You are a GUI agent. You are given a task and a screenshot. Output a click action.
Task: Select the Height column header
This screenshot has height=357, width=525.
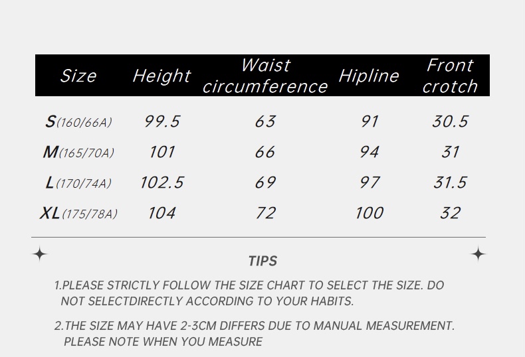click(x=161, y=76)
